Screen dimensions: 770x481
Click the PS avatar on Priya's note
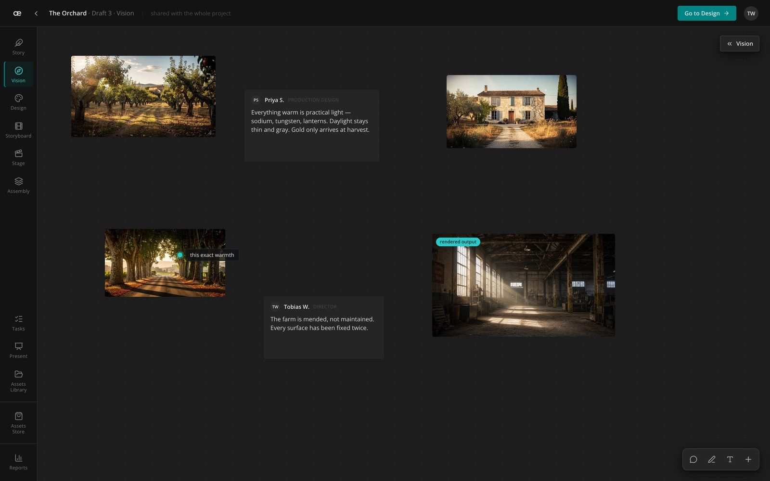pos(256,100)
